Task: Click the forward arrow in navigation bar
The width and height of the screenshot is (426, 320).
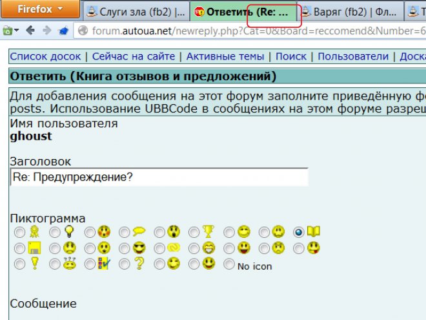Action: pyautogui.click(x=47, y=30)
